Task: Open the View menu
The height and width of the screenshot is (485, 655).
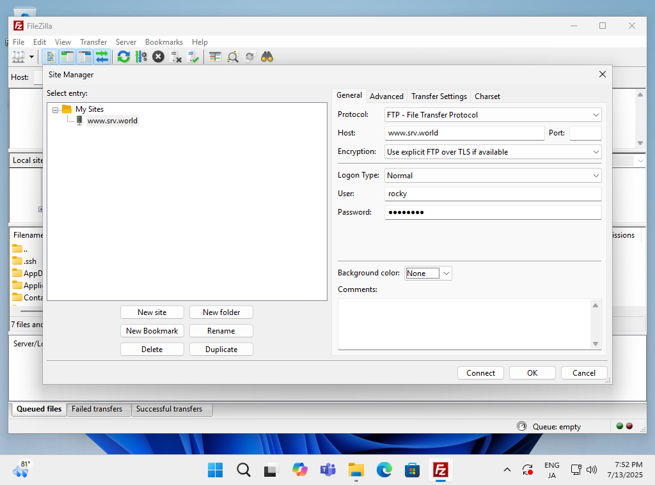Action: [63, 42]
